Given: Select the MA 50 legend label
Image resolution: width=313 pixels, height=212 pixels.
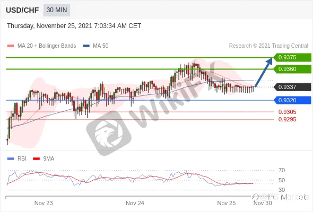Looking at the screenshot, I should click(101, 46).
